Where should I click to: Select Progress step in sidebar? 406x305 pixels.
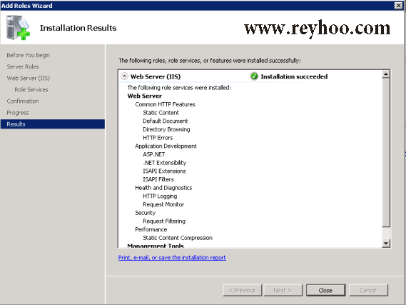pos(18,113)
